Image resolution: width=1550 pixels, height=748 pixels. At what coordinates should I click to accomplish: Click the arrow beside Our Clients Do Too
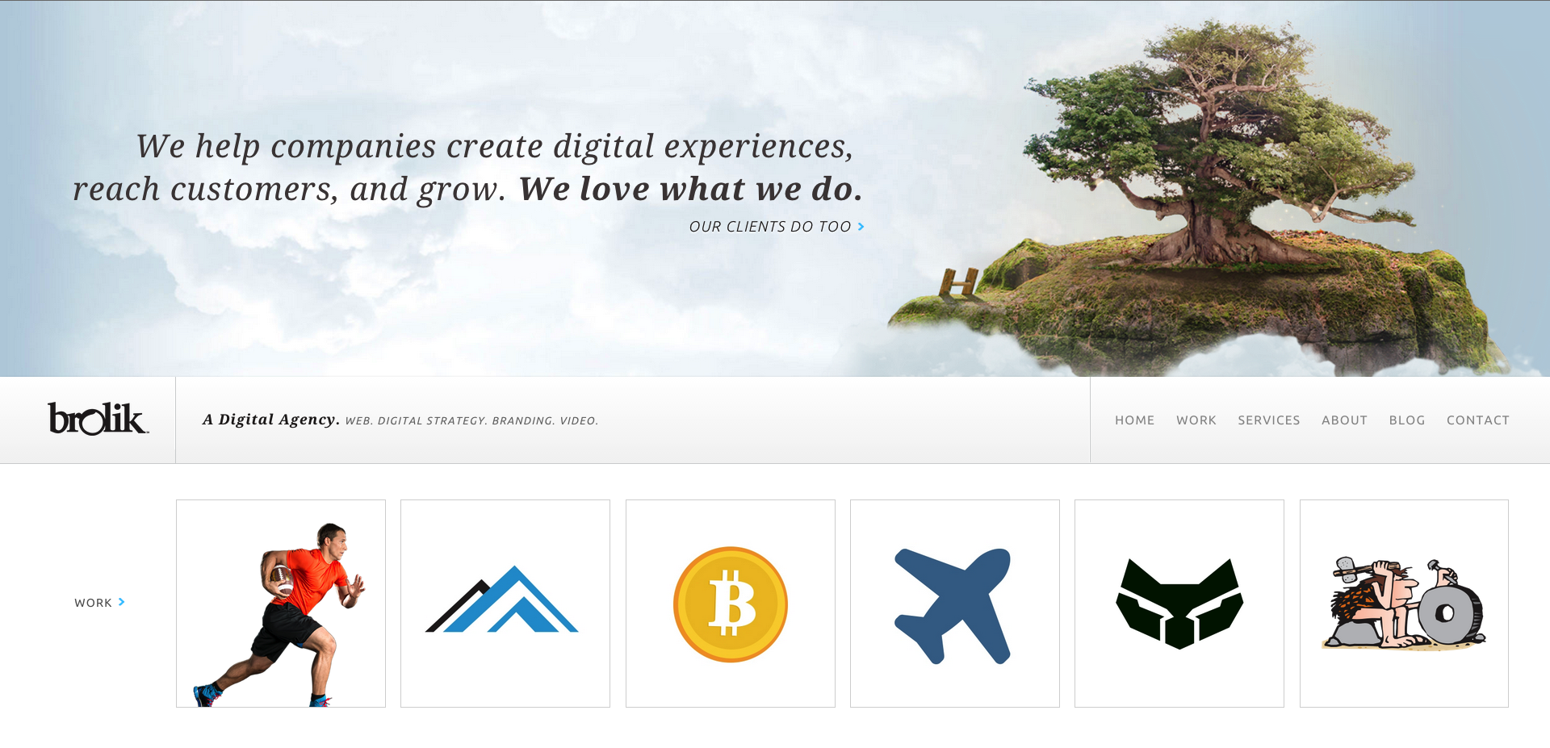(x=861, y=227)
